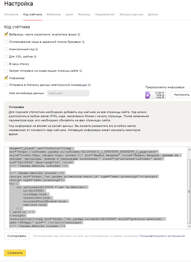The image size is (191, 262).
Task: Show help tooltip for Асинхронный код
Action: click(x=37, y=49)
